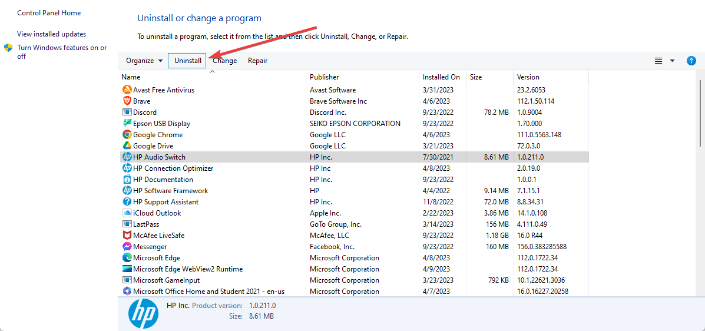Click the iCloud Outlook icon

coord(127,213)
